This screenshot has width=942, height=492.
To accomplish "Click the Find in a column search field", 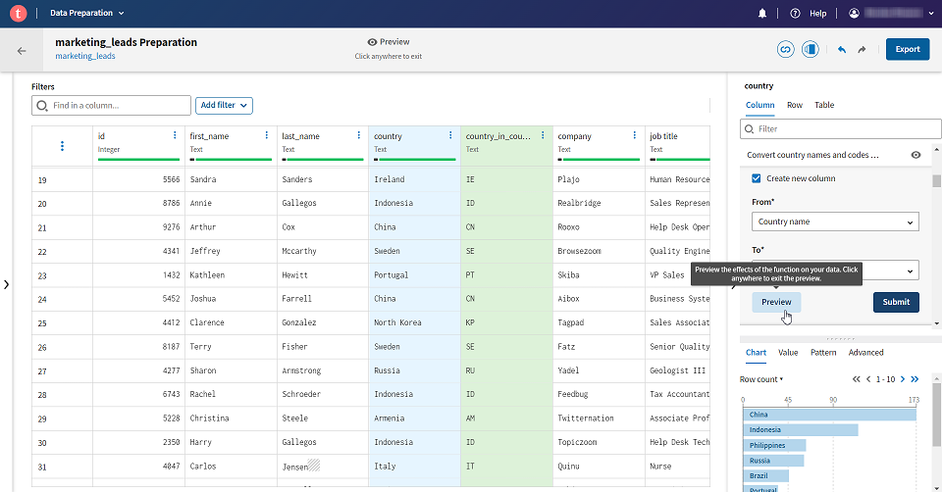I will 112,105.
